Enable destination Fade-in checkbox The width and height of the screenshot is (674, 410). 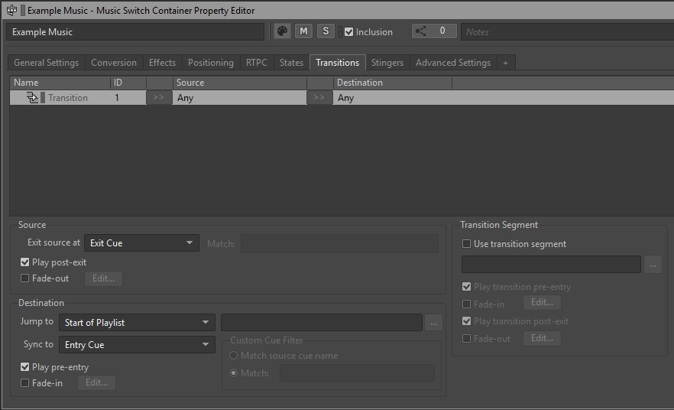tap(25, 383)
